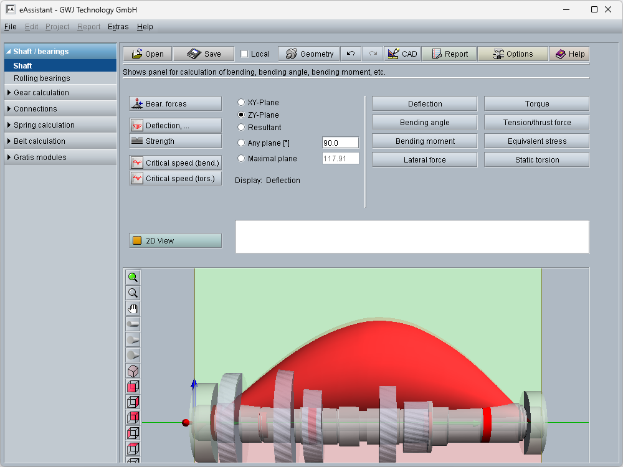Open the File menu
This screenshot has width=623, height=467.
(10, 27)
